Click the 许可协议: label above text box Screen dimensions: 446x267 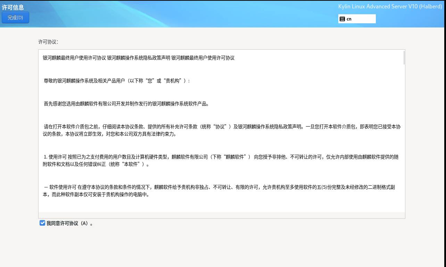[48, 42]
